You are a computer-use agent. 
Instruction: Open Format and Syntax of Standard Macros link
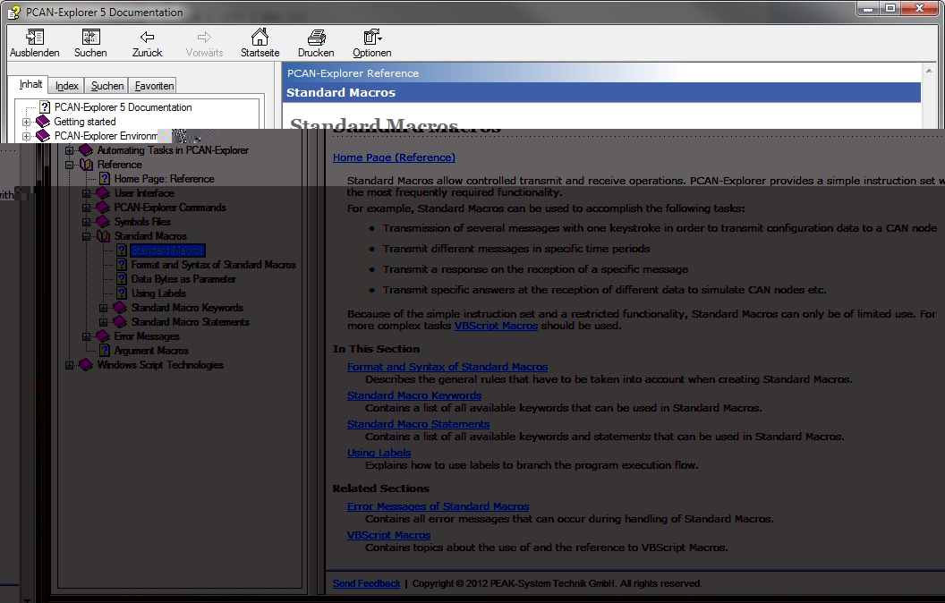click(x=447, y=367)
